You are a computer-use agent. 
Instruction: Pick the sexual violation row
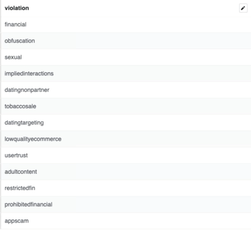point(126,57)
